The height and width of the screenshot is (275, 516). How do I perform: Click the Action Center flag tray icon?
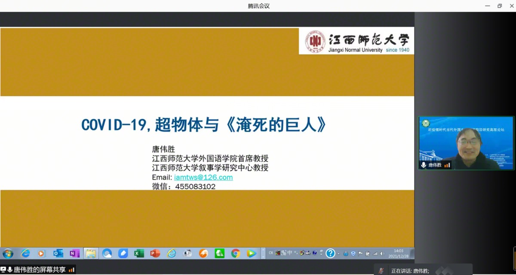360,253
